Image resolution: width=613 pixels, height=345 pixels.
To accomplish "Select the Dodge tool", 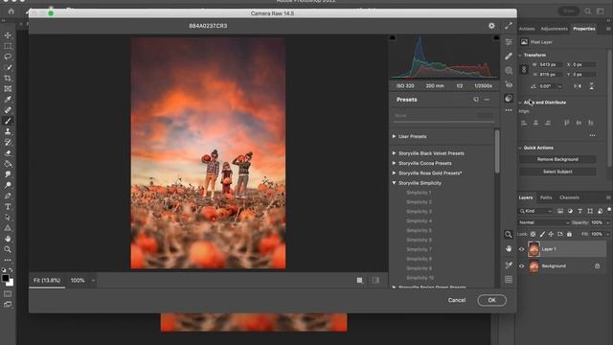I will pos(8,185).
